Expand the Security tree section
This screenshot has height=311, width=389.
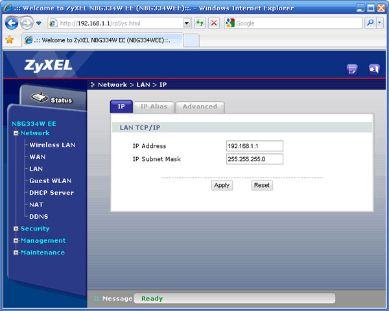coord(16,229)
